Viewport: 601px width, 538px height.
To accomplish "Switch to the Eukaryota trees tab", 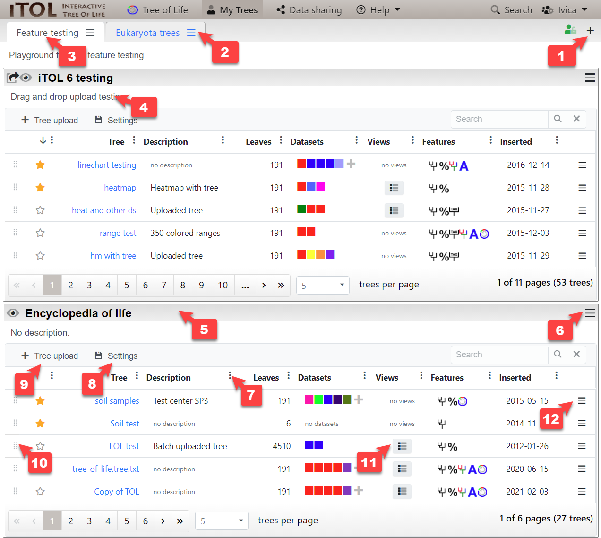I will [147, 33].
